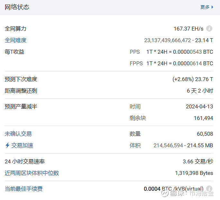Open the 近两周区块体积中位数 link
Viewport: 220px width, 200px height.
32,173
